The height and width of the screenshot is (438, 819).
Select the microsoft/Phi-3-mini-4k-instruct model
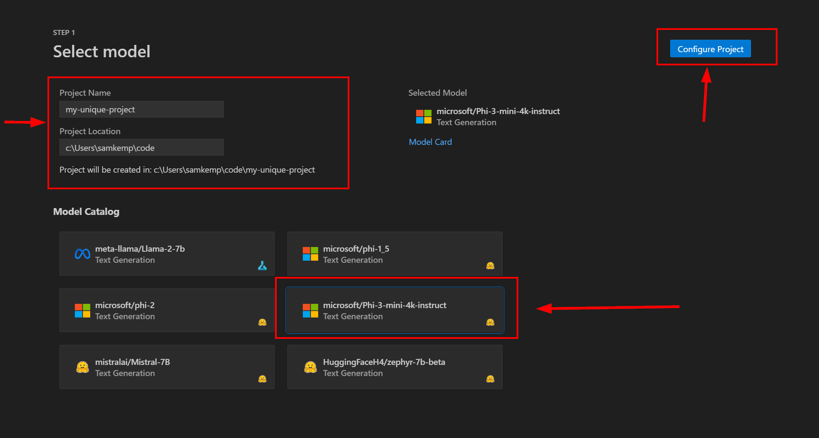point(394,310)
